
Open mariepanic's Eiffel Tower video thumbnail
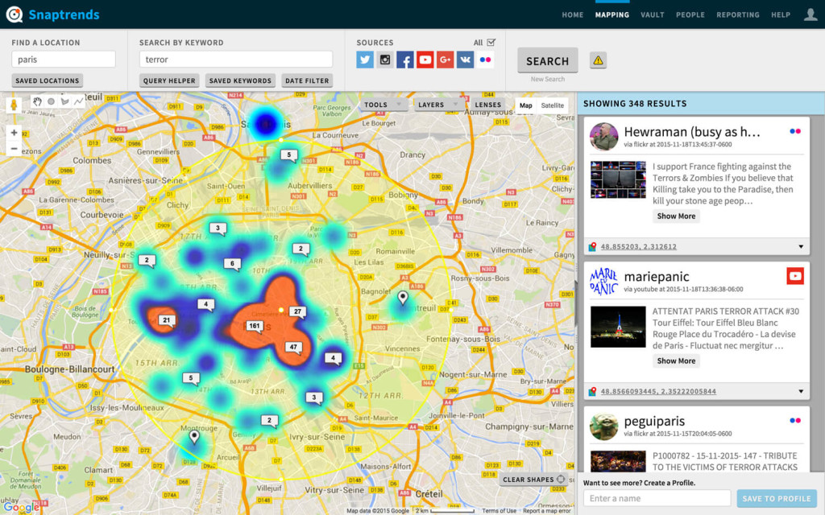click(618, 327)
